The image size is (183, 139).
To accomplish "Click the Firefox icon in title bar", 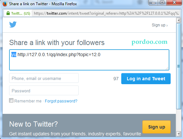I will tap(5, 4).
